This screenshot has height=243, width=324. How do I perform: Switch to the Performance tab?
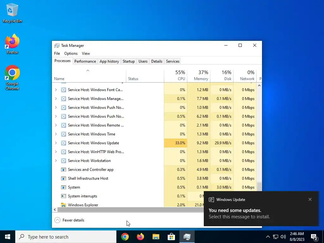coord(85,61)
